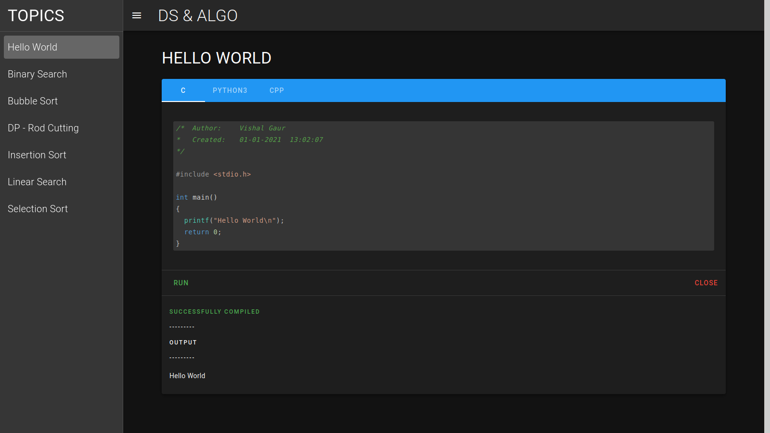This screenshot has height=433, width=770.
Task: Click the Hello World output text
Action: click(x=187, y=376)
